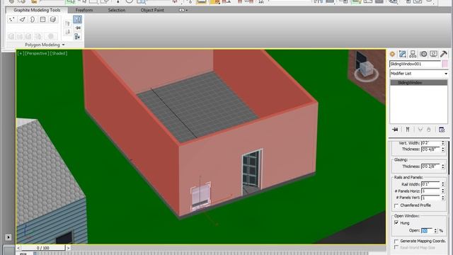
Task: Select Polygon sub-object mode in ribbon
Action: coord(42,19)
